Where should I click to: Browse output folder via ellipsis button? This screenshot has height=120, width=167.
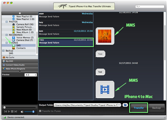pos(119,105)
